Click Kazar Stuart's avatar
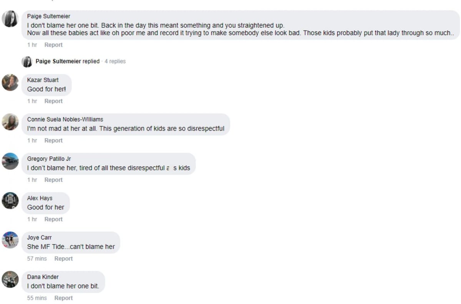461x304 pixels. (10, 82)
